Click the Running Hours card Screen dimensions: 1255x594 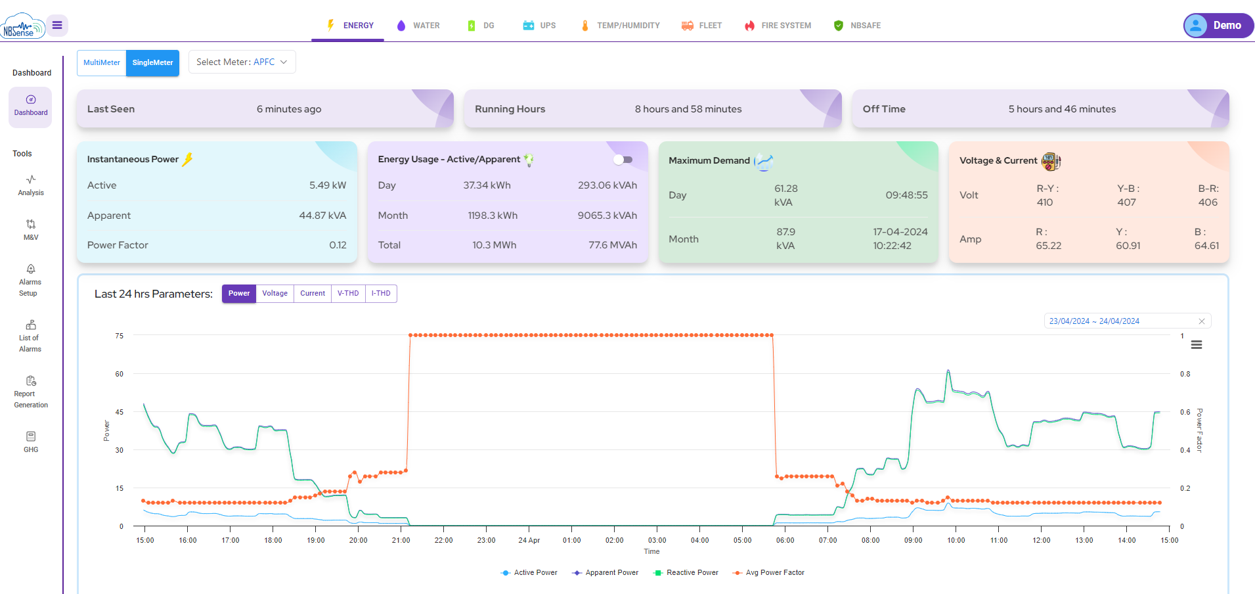tap(653, 109)
